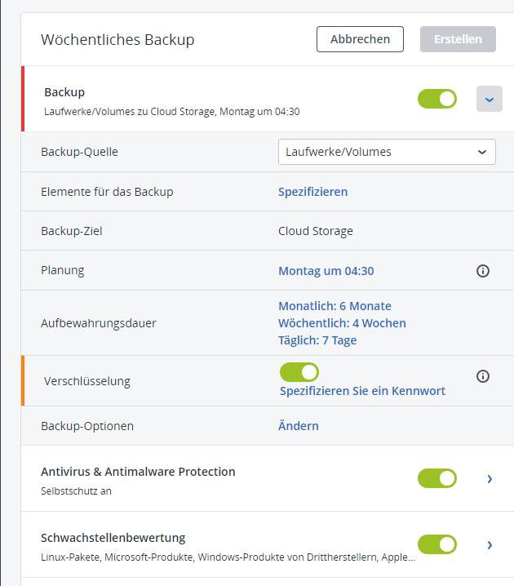
Task: Click the info icon next to Planung
Action: 482,271
